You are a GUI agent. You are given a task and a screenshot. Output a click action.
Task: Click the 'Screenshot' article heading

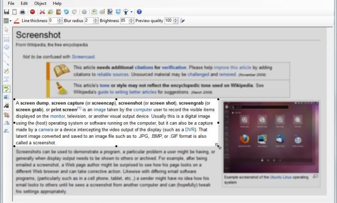(38, 35)
